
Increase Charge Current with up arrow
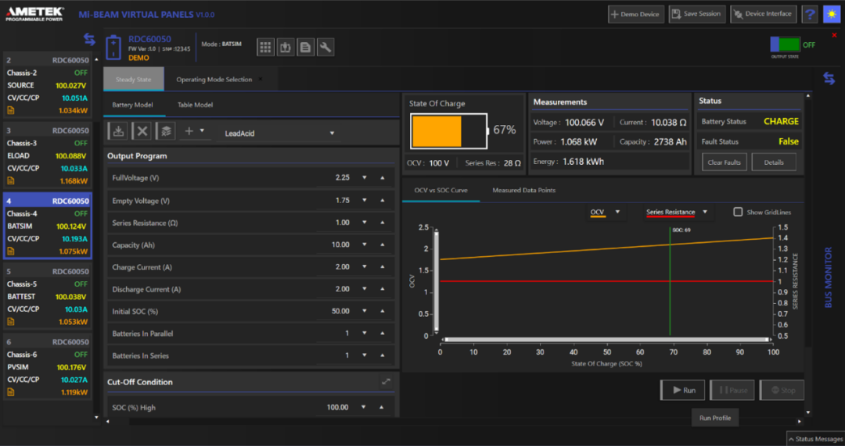(383, 267)
